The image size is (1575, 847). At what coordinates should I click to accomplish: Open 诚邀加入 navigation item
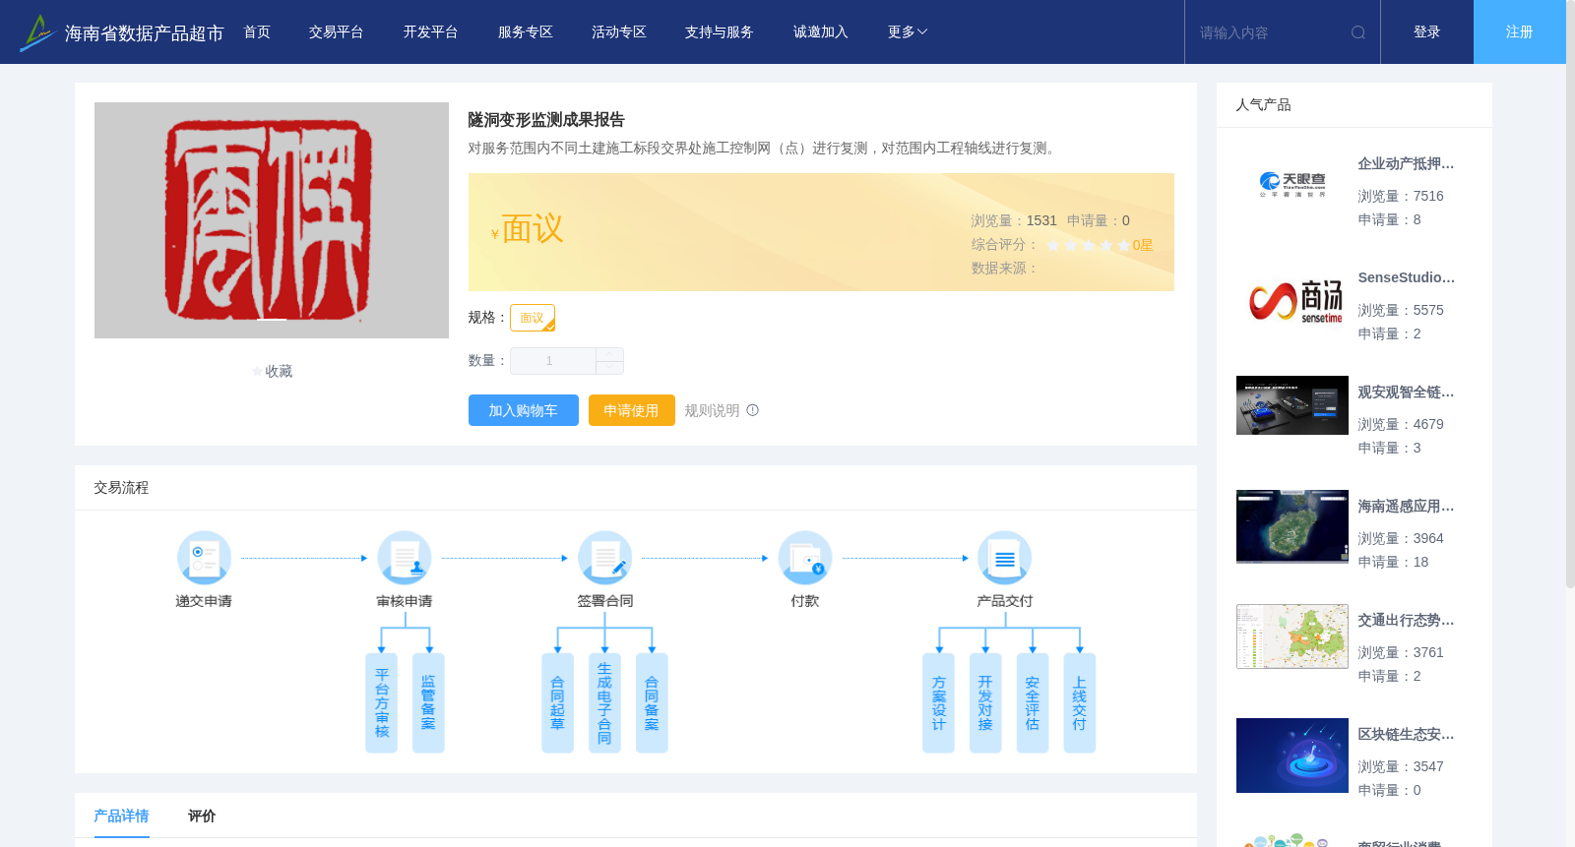[x=821, y=32]
